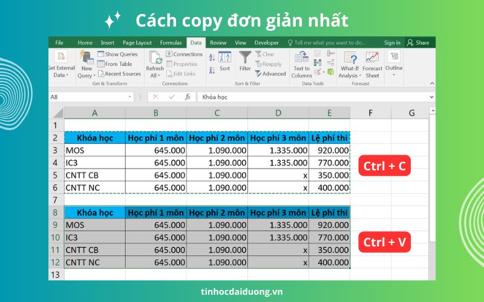Select row 7 header
Viewport: 484px width, 302px height.
[x=56, y=200]
